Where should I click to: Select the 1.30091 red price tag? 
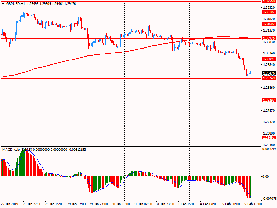[x=269, y=59]
